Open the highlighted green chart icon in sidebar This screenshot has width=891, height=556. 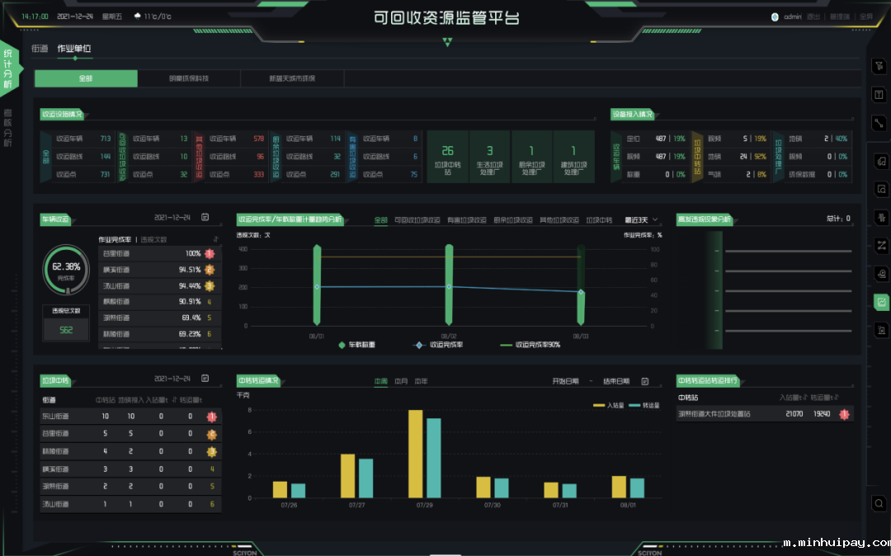(881, 302)
